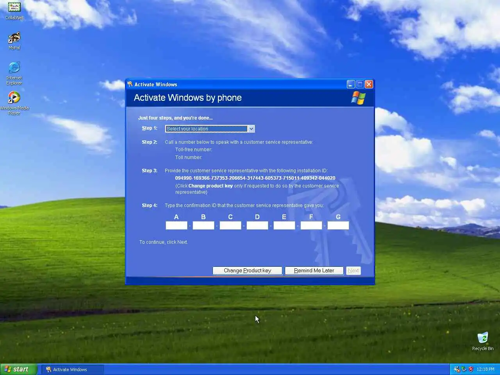Click confirmation ID field A
Screen dimensions: 500x375
pos(177,225)
